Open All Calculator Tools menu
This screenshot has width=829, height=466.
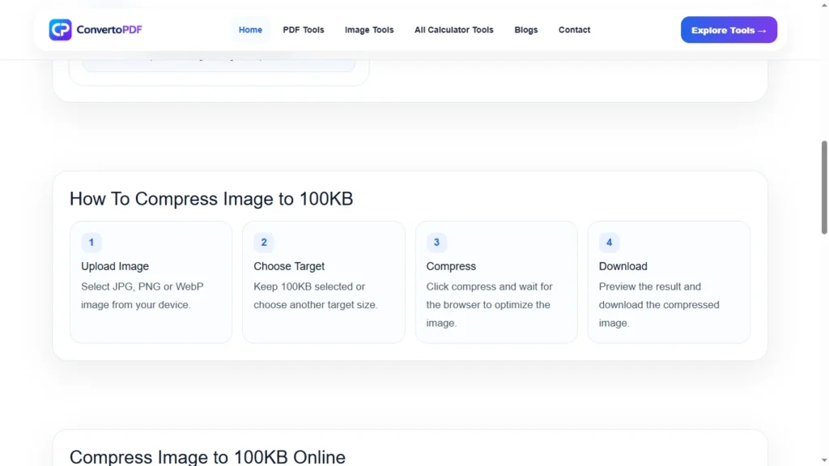(453, 30)
